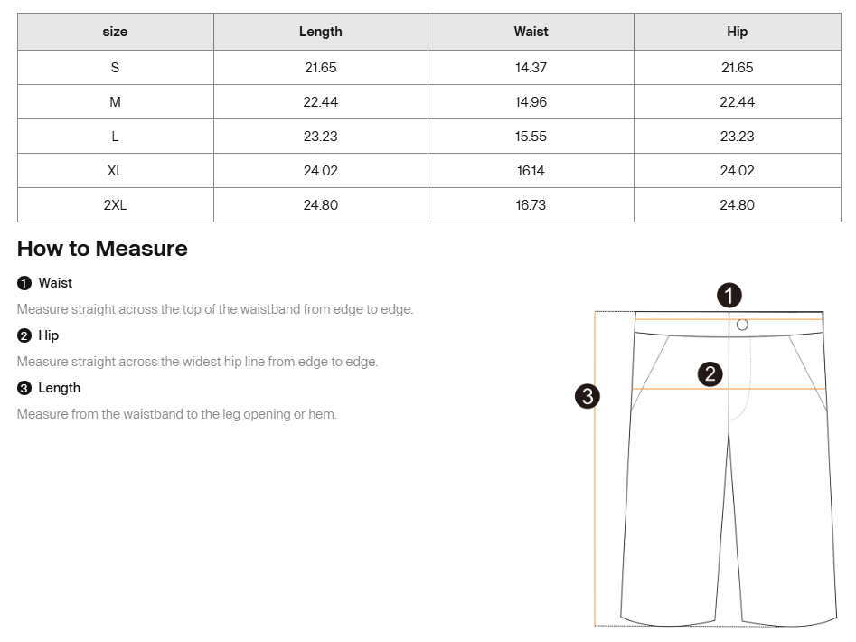Click the button circle on shorts waistband

[x=742, y=325]
